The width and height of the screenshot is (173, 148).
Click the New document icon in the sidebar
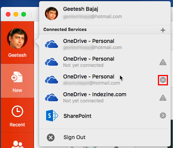click(x=17, y=77)
